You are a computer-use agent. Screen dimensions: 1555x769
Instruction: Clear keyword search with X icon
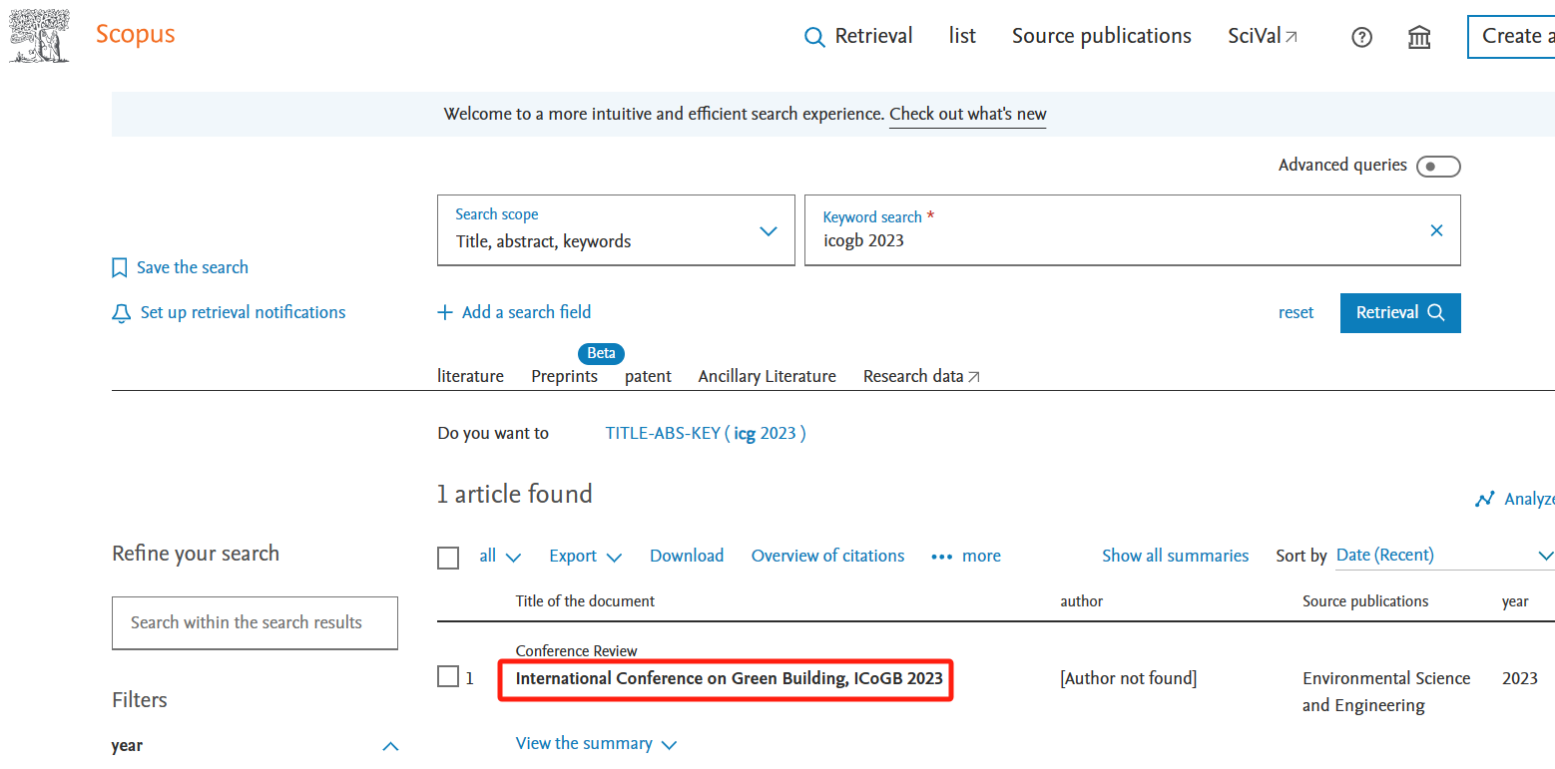[1436, 230]
